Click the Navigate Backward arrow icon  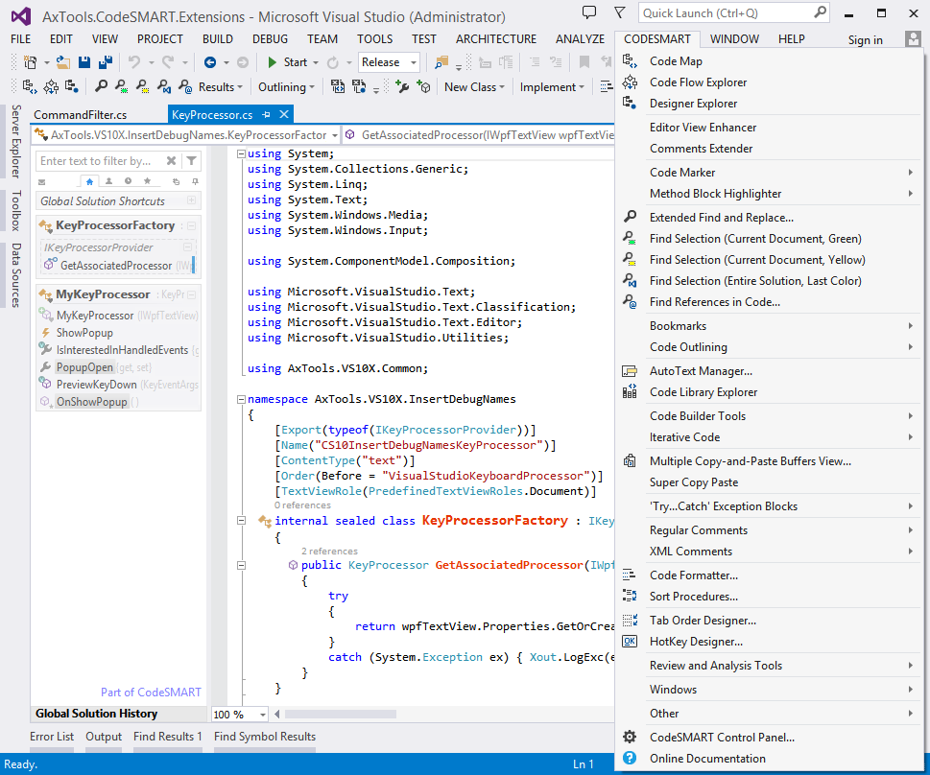click(x=210, y=61)
